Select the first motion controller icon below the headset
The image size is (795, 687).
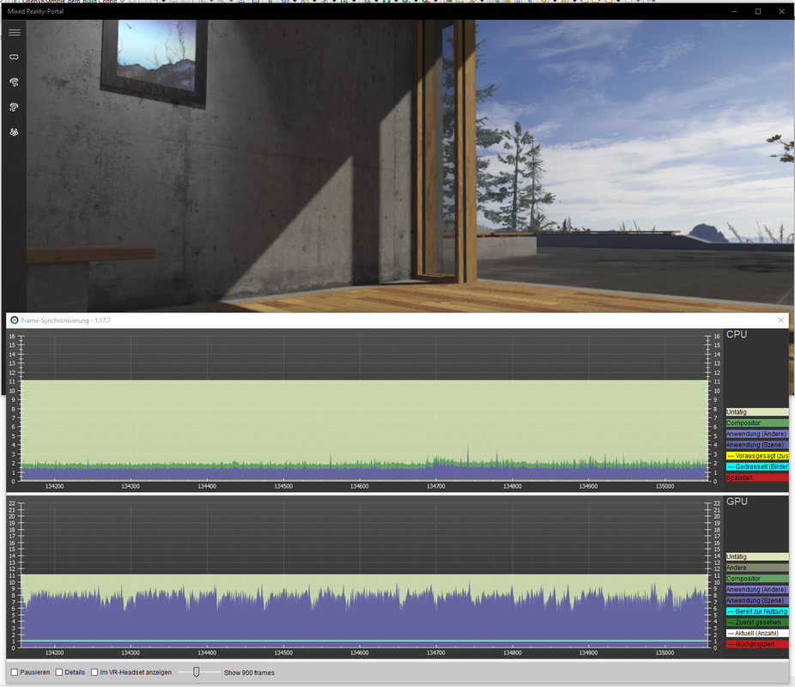15,82
